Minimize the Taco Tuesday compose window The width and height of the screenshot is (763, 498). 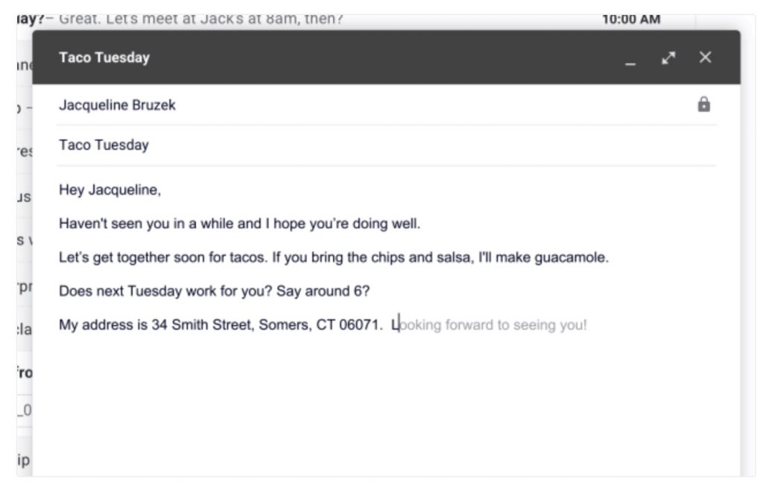pyautogui.click(x=631, y=59)
